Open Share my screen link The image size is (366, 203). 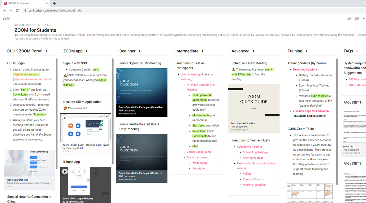(197, 157)
